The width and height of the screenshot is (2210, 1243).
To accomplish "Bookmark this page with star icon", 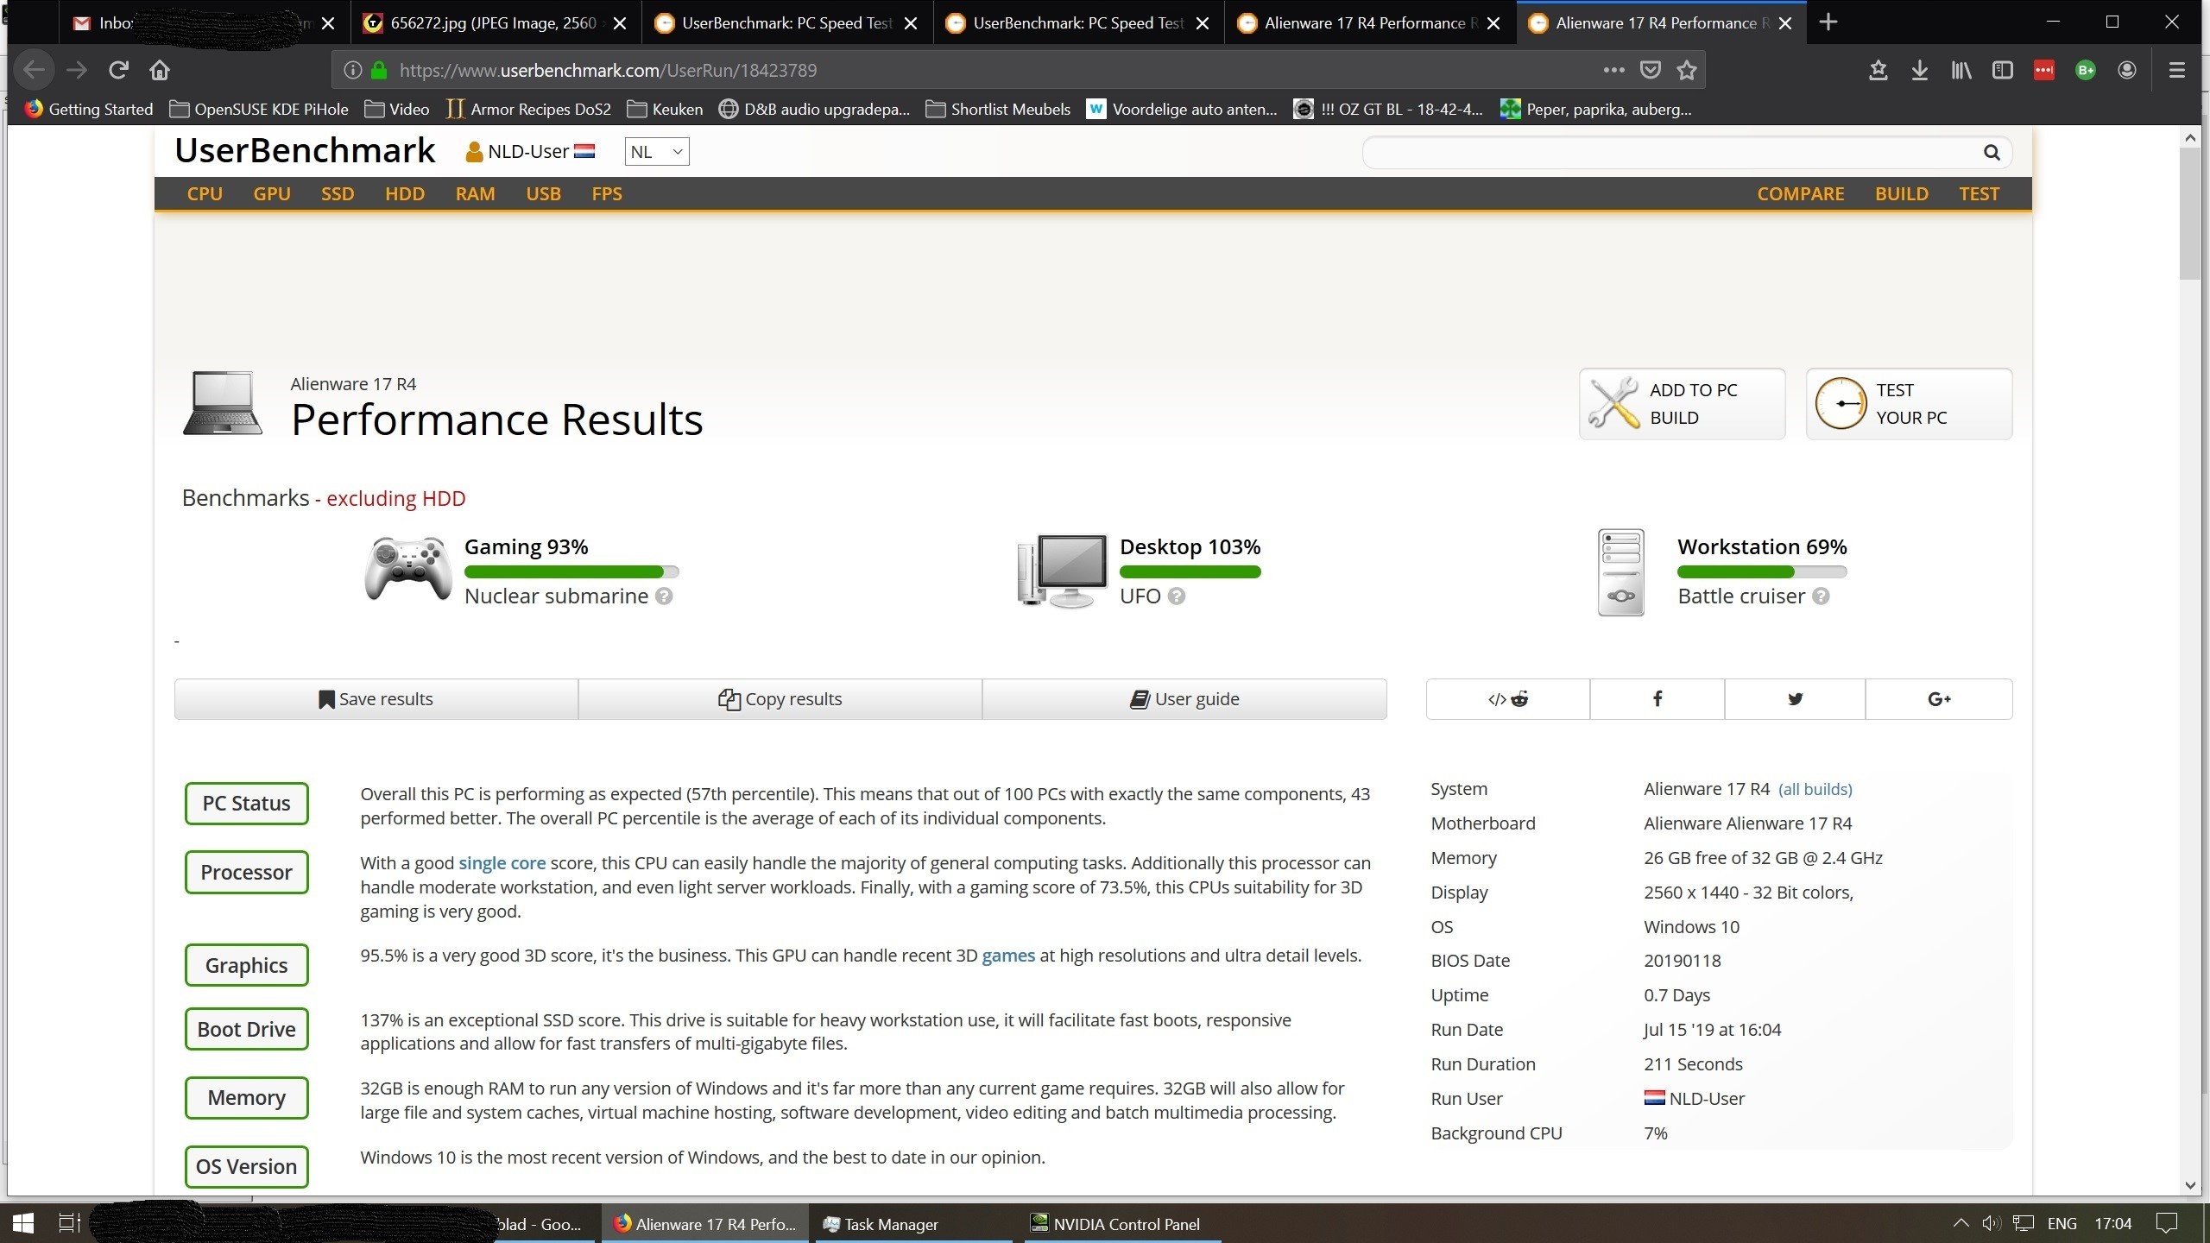I will 1686,71.
